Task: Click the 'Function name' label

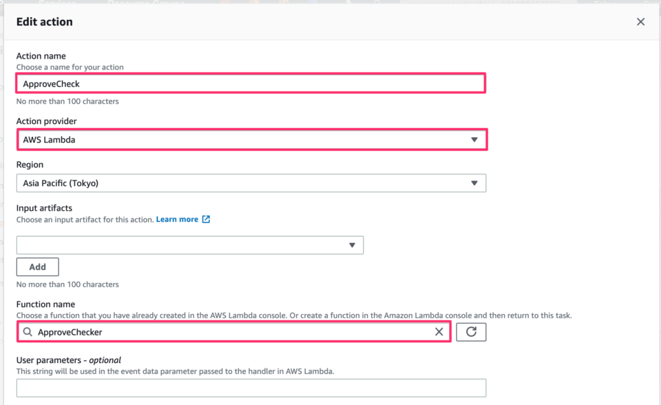Action: point(45,304)
